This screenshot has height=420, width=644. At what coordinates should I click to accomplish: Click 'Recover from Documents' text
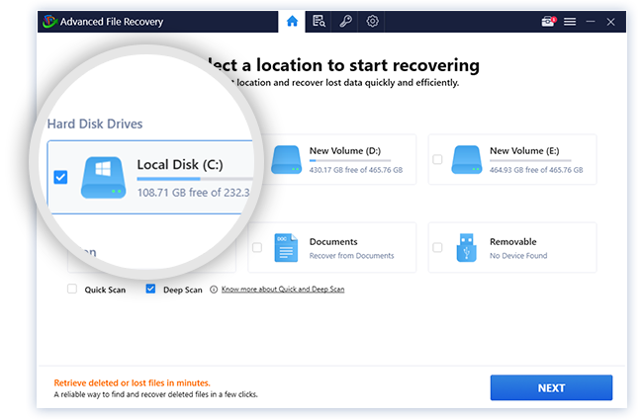pyautogui.click(x=351, y=256)
